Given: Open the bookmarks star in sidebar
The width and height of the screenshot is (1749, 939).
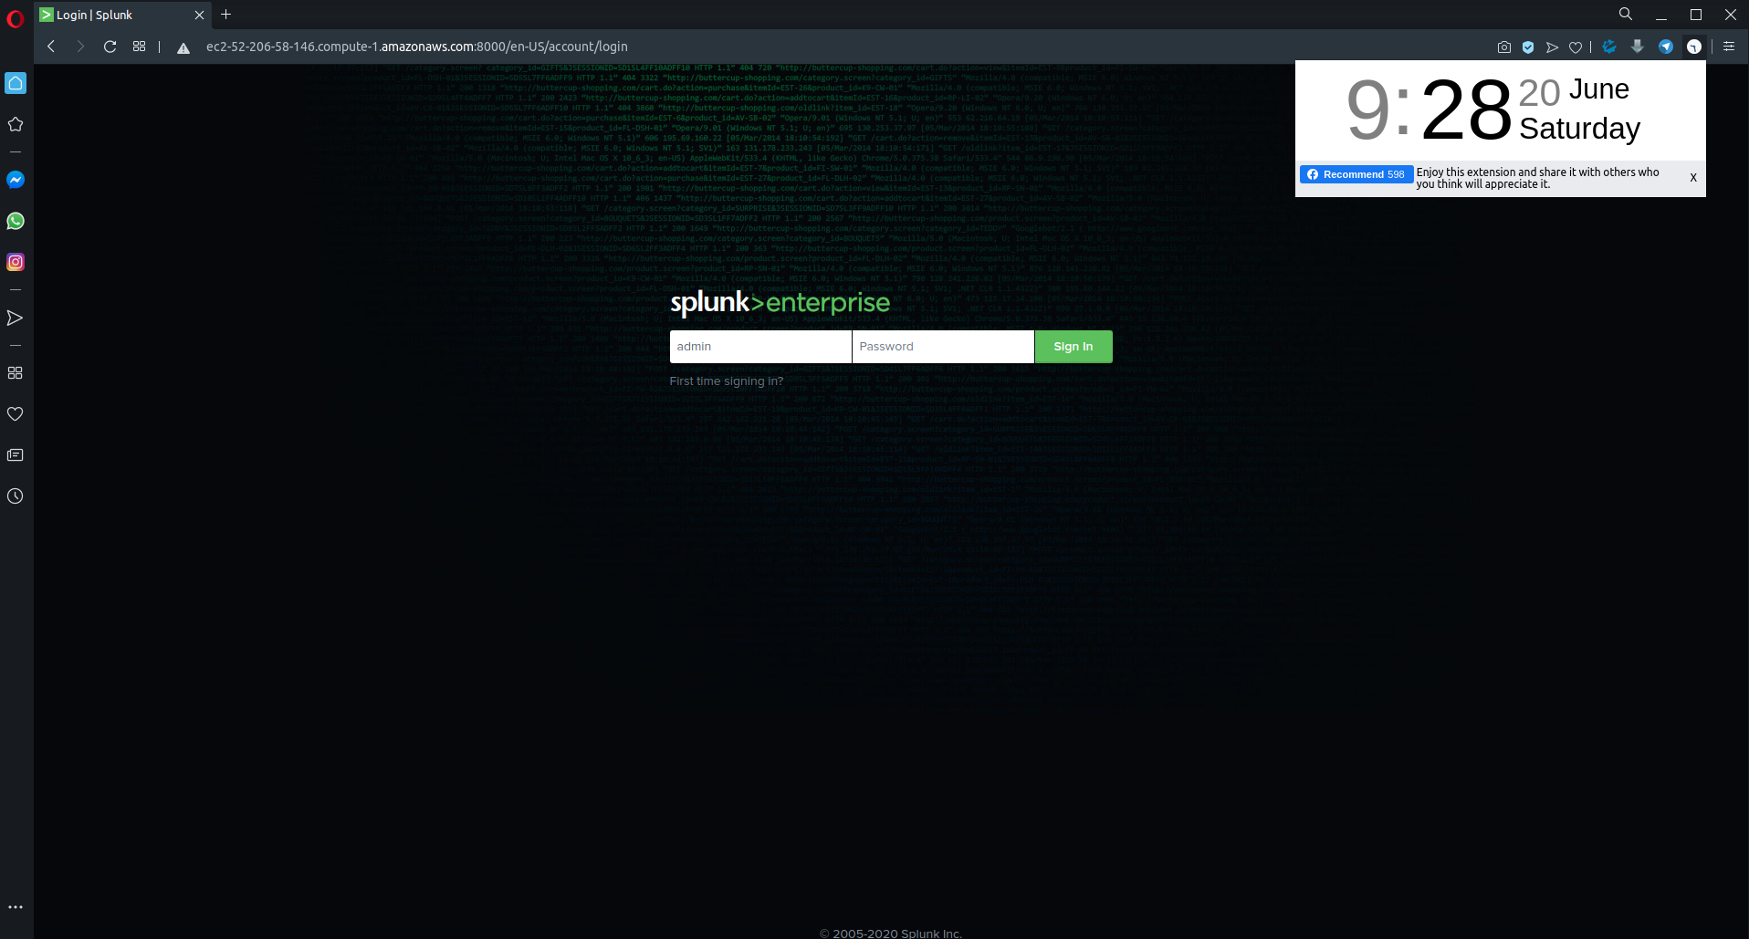Looking at the screenshot, I should click(16, 124).
